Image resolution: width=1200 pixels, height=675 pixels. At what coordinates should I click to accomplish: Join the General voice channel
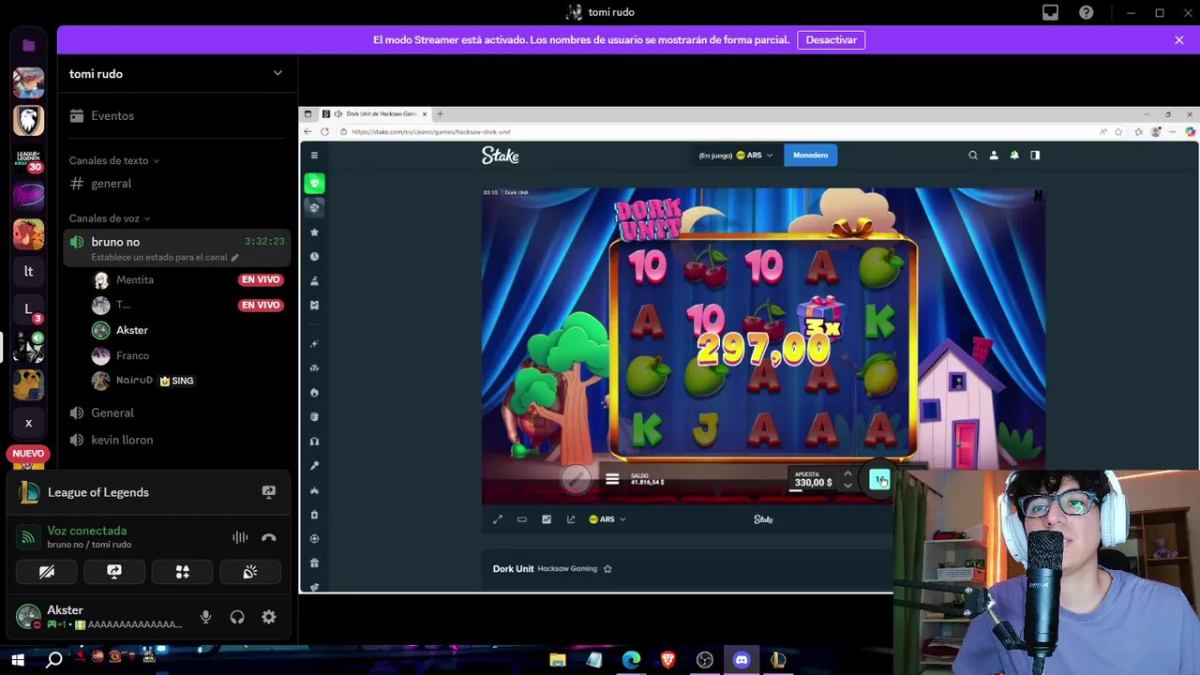175,412
